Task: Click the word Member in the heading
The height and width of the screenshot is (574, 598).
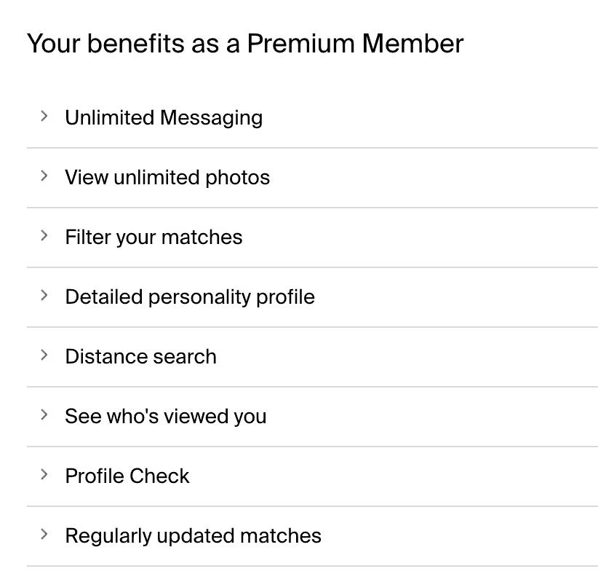Action: [x=412, y=44]
